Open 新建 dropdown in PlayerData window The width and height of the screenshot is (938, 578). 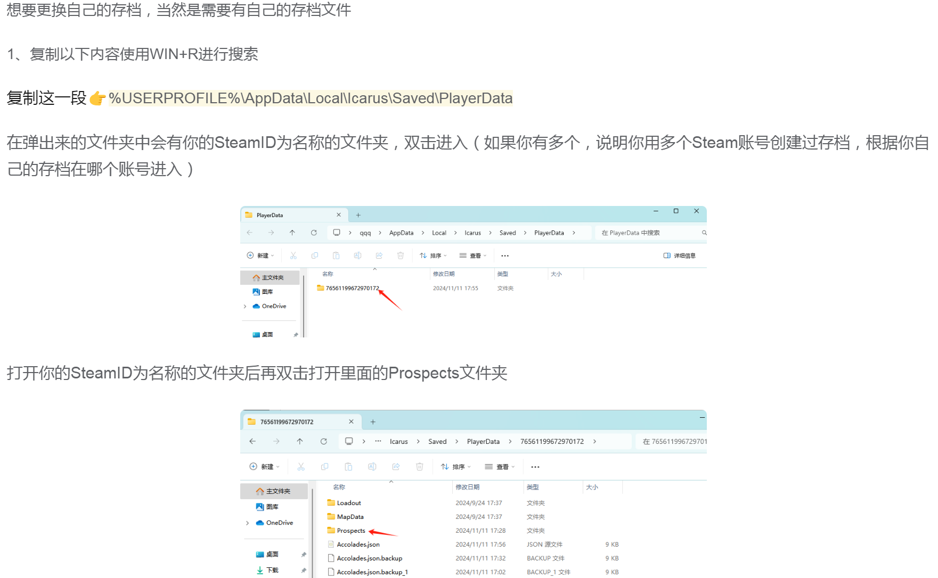coord(260,255)
